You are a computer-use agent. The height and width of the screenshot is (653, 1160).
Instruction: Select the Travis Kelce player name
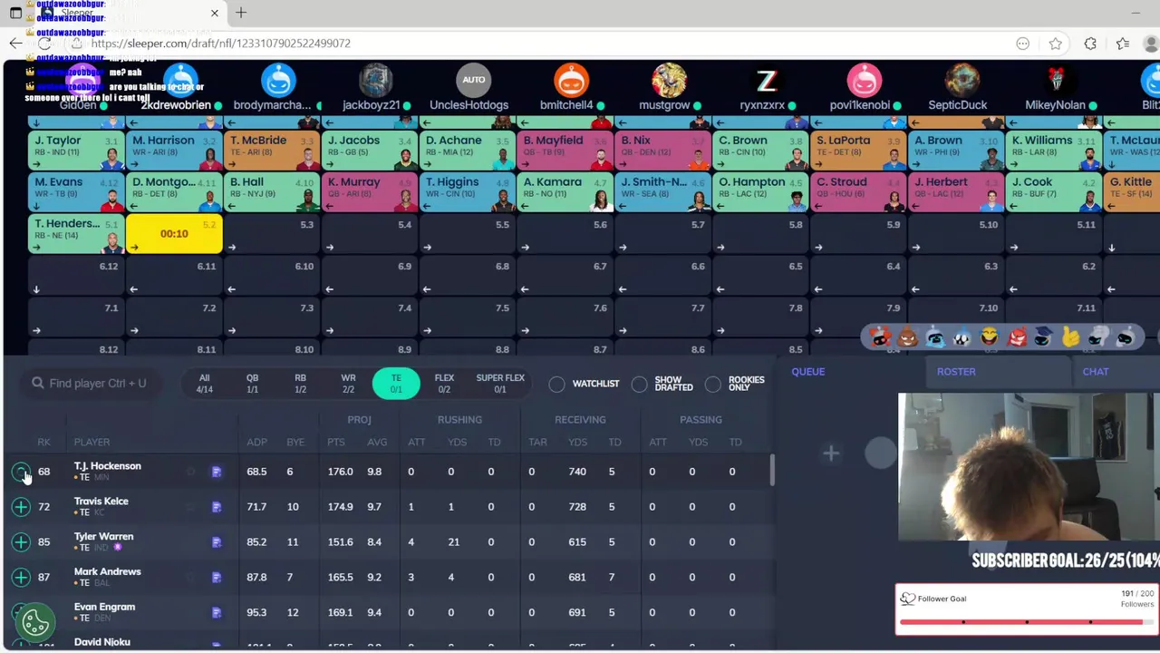(101, 501)
